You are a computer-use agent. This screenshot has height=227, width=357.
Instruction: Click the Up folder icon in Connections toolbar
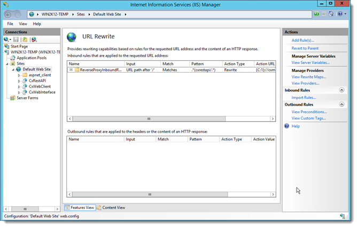tap(25, 40)
